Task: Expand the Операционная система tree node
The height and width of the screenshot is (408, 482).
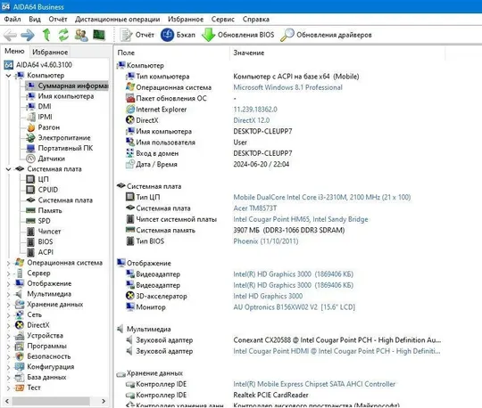Action: (x=8, y=263)
